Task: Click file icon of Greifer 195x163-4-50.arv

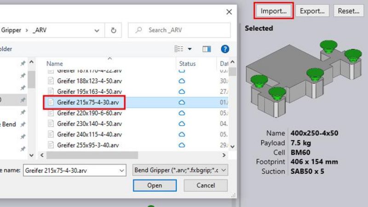Action: point(51,92)
